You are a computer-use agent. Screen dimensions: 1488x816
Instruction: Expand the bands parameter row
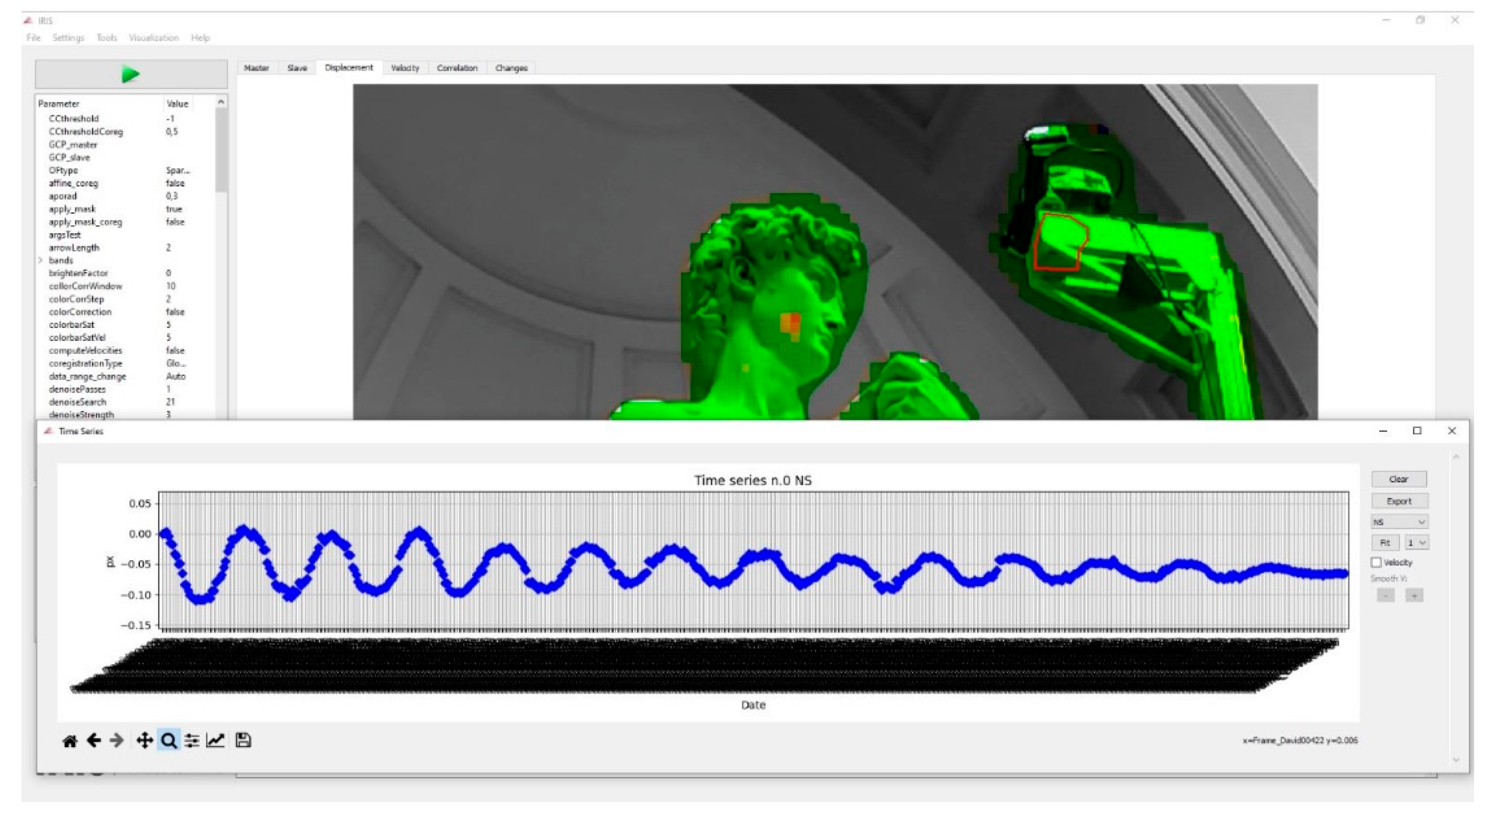point(41,261)
